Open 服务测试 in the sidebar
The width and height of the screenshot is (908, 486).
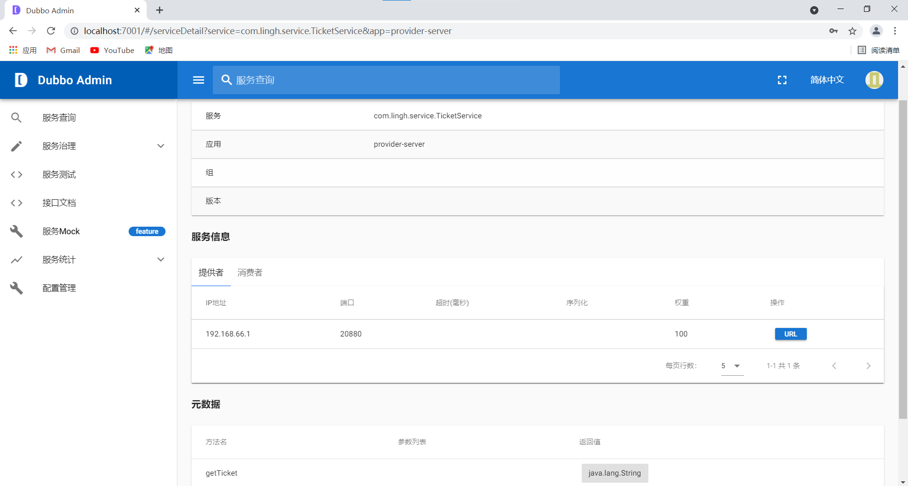59,175
